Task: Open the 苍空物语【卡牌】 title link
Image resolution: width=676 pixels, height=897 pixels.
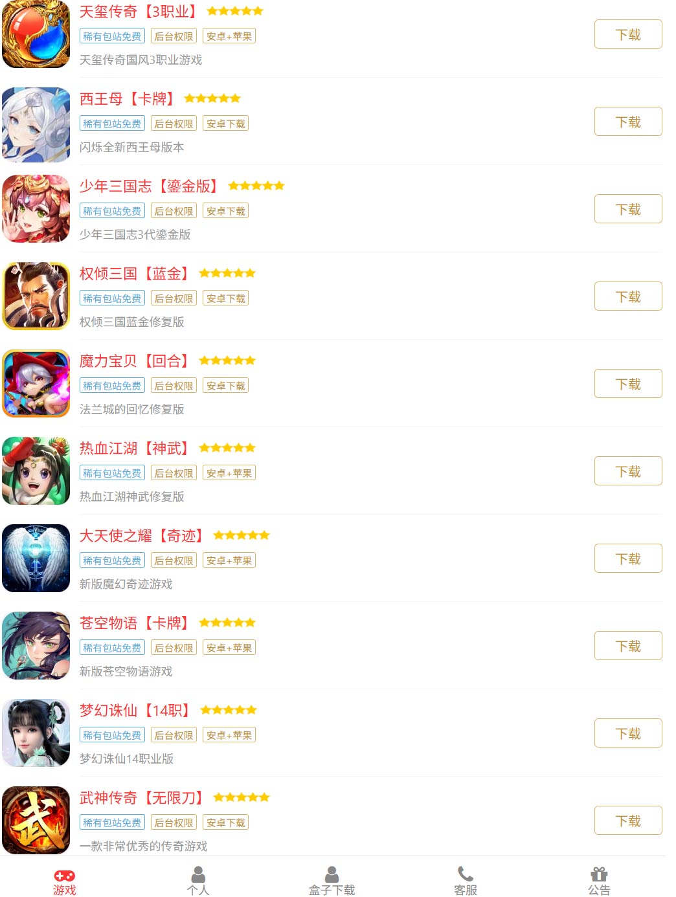Action: coord(135,623)
